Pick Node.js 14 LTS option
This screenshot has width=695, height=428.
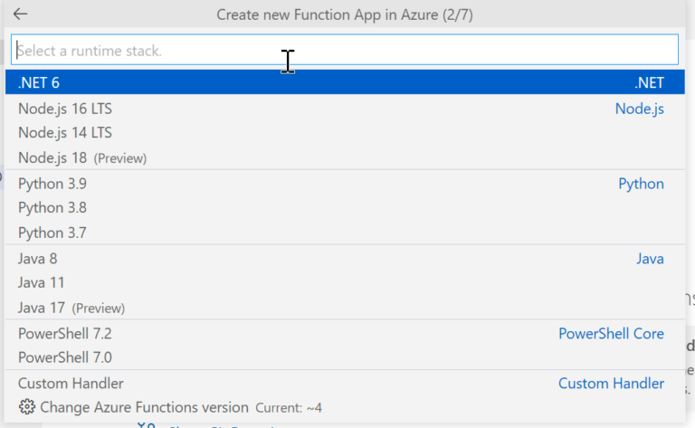point(65,133)
